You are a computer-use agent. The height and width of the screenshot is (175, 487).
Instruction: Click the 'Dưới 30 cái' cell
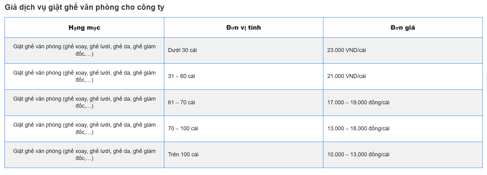pos(243,50)
